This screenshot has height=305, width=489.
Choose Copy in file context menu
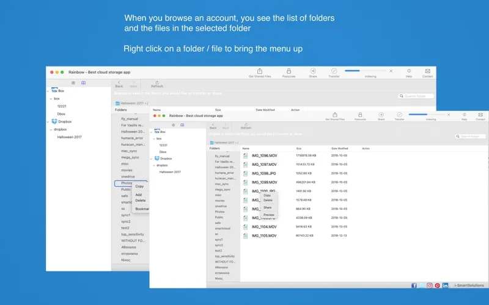tap(267, 195)
